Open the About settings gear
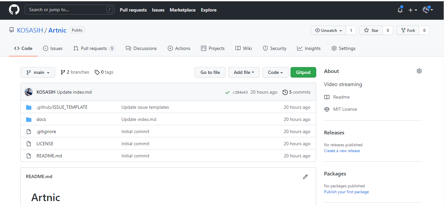 [419, 71]
